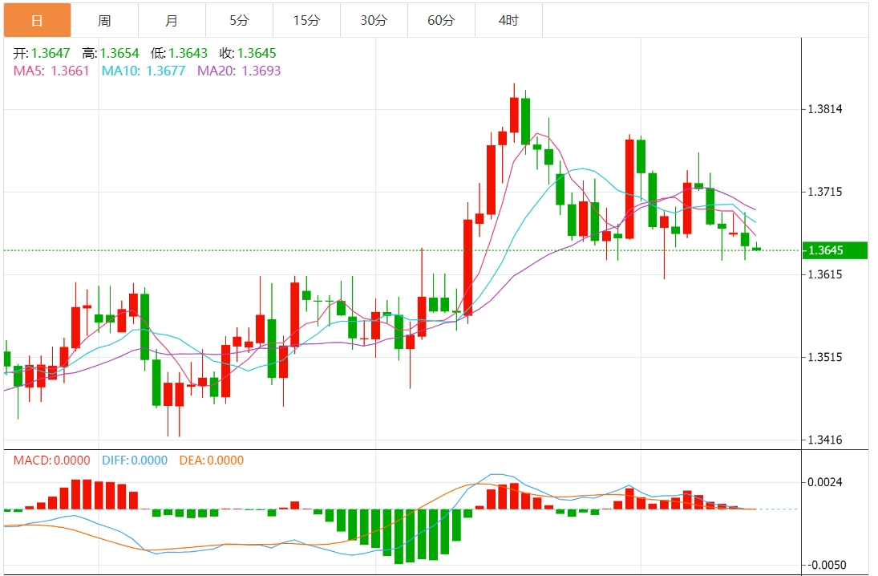
Task: Click the 1.3814 price axis label
Action: click(x=825, y=109)
